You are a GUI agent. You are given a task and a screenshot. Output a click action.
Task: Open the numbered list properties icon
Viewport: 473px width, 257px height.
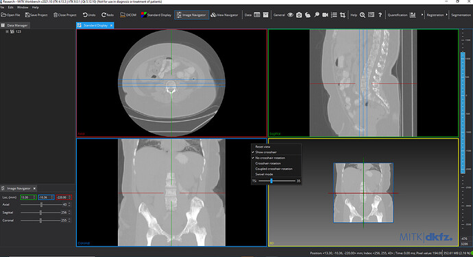click(334, 15)
